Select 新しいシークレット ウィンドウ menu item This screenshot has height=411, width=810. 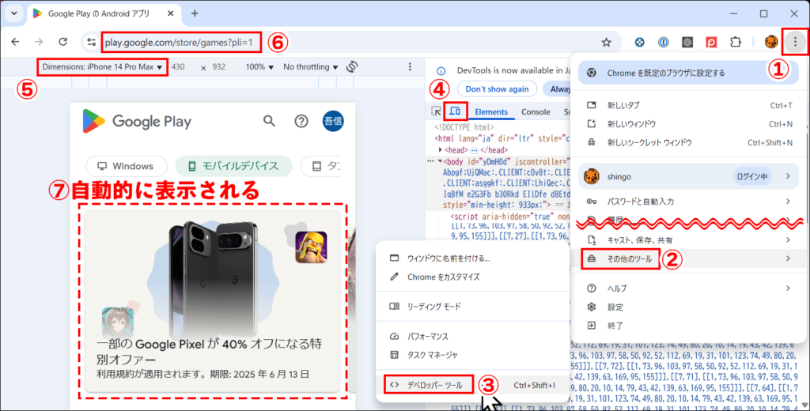[x=689, y=142]
